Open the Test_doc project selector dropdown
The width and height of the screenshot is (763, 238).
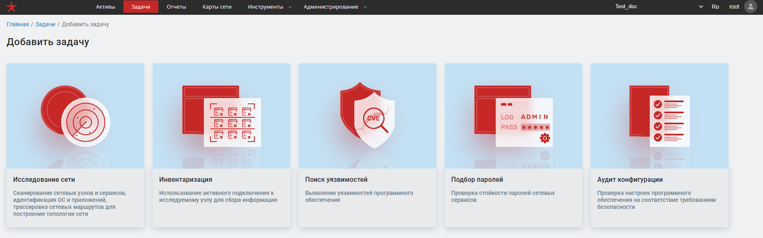tap(659, 7)
